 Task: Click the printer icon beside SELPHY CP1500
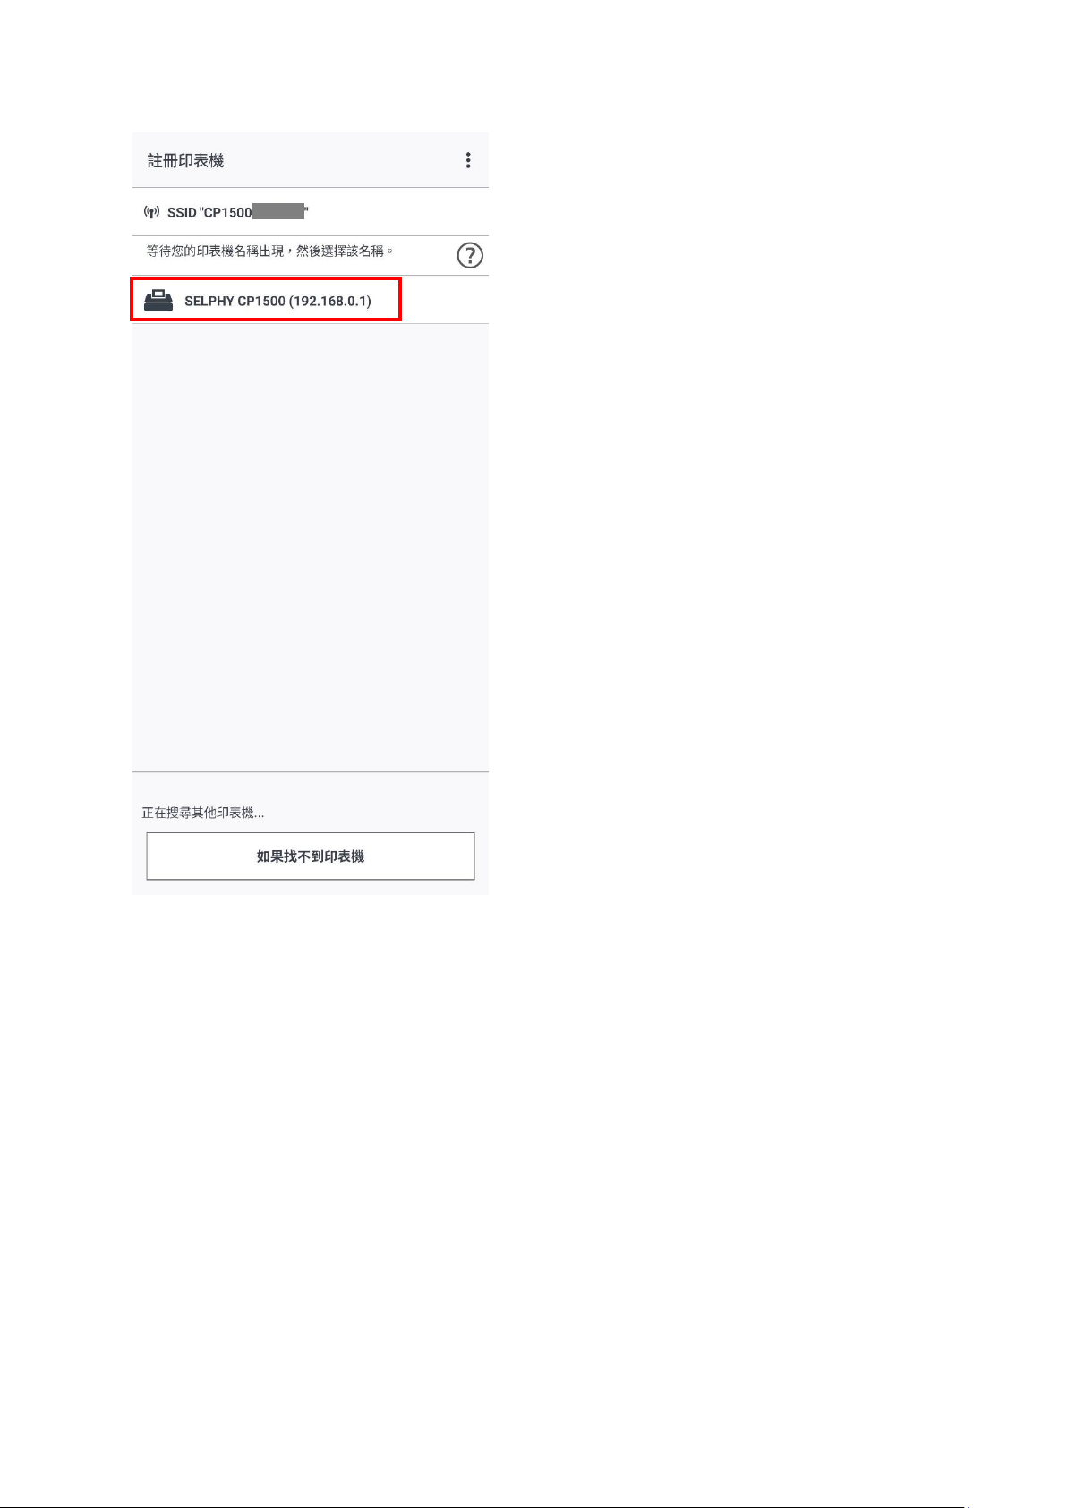point(158,301)
